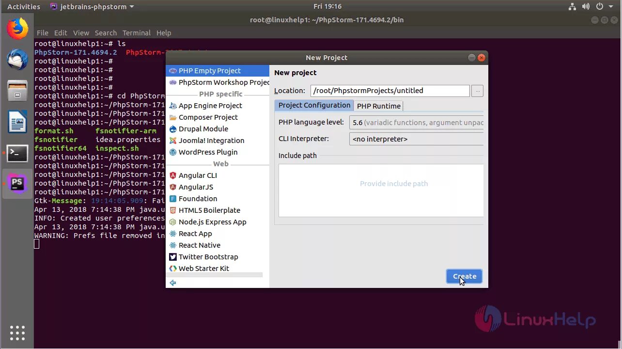Open the terminal View menu
This screenshot has height=349, width=622.
pos(81,33)
